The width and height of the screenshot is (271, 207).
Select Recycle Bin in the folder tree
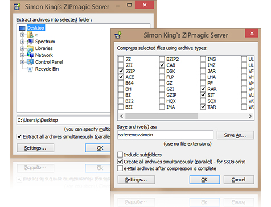(47, 69)
